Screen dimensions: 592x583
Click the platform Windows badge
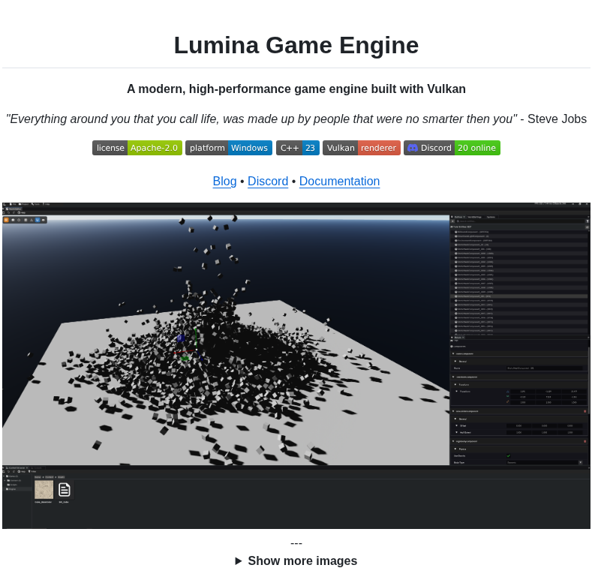coord(228,148)
